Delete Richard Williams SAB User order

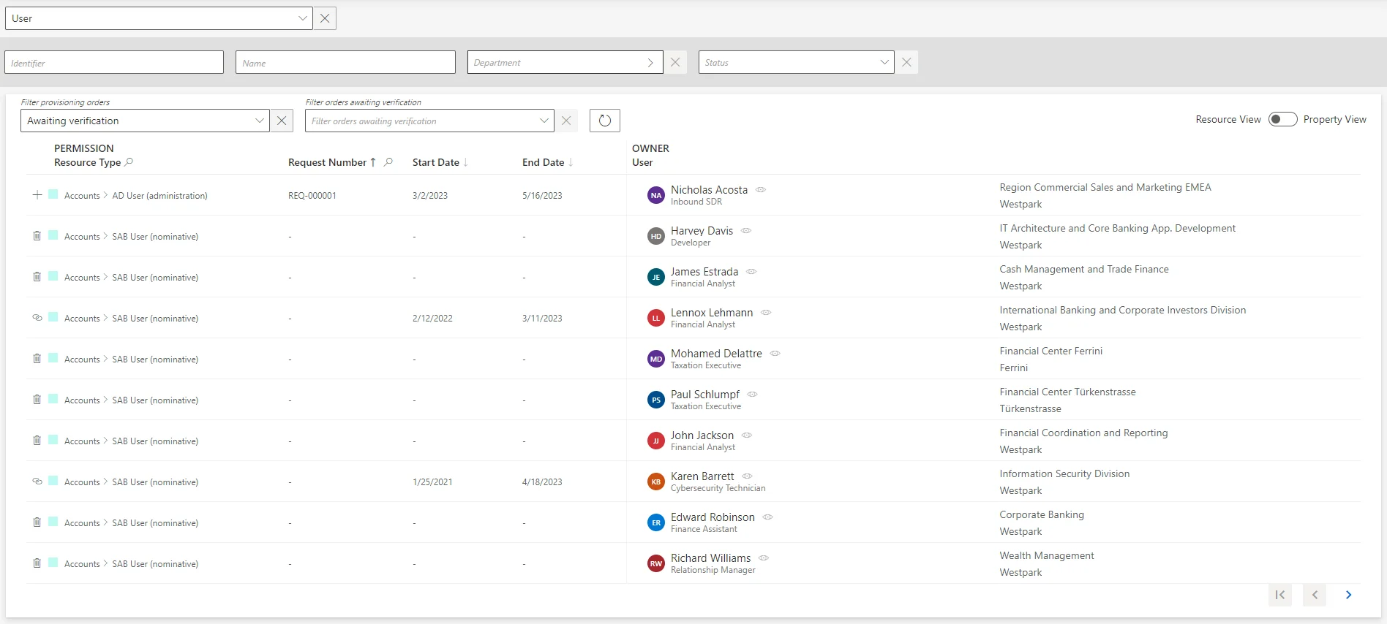point(37,563)
